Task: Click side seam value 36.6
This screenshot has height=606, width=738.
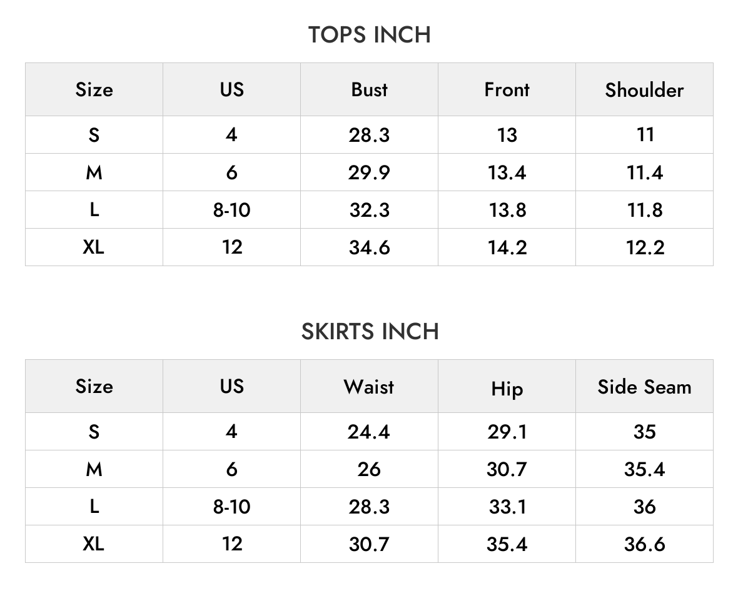Action: [645, 544]
